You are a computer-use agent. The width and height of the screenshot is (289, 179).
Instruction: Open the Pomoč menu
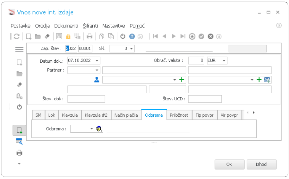[x=137, y=26]
